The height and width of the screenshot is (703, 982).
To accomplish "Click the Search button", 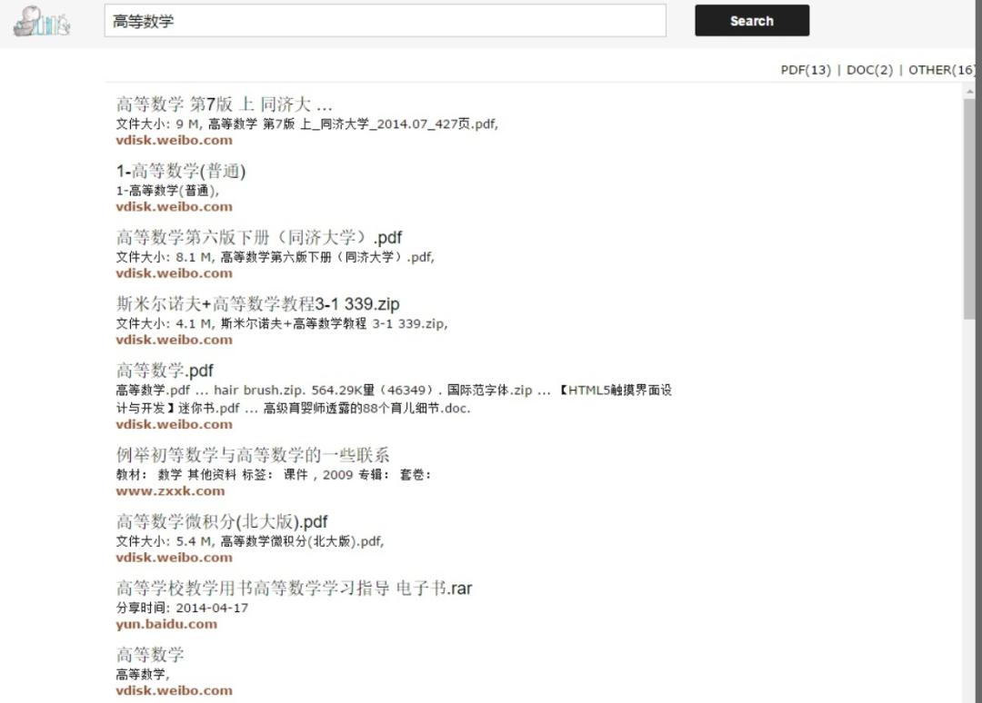I will (752, 21).
